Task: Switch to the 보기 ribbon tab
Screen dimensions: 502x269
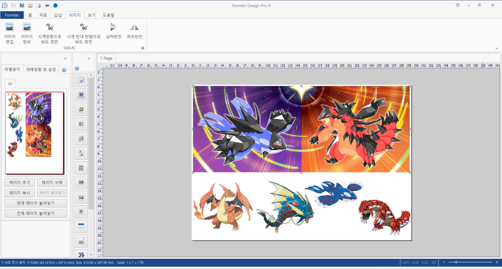Action: (92, 15)
